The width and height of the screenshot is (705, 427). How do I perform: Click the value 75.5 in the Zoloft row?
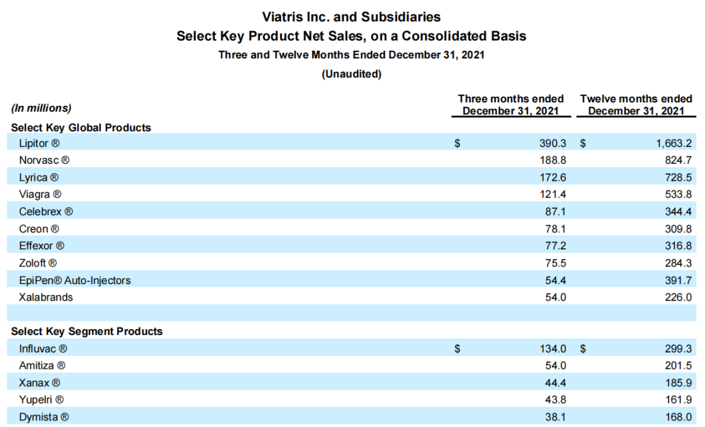click(556, 263)
